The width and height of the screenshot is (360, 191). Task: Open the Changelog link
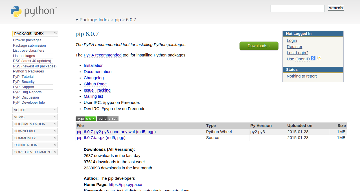click(x=94, y=78)
